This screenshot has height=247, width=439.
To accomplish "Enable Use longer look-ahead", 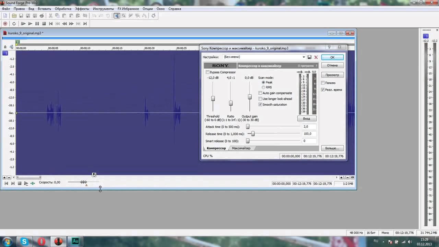I will (260, 99).
